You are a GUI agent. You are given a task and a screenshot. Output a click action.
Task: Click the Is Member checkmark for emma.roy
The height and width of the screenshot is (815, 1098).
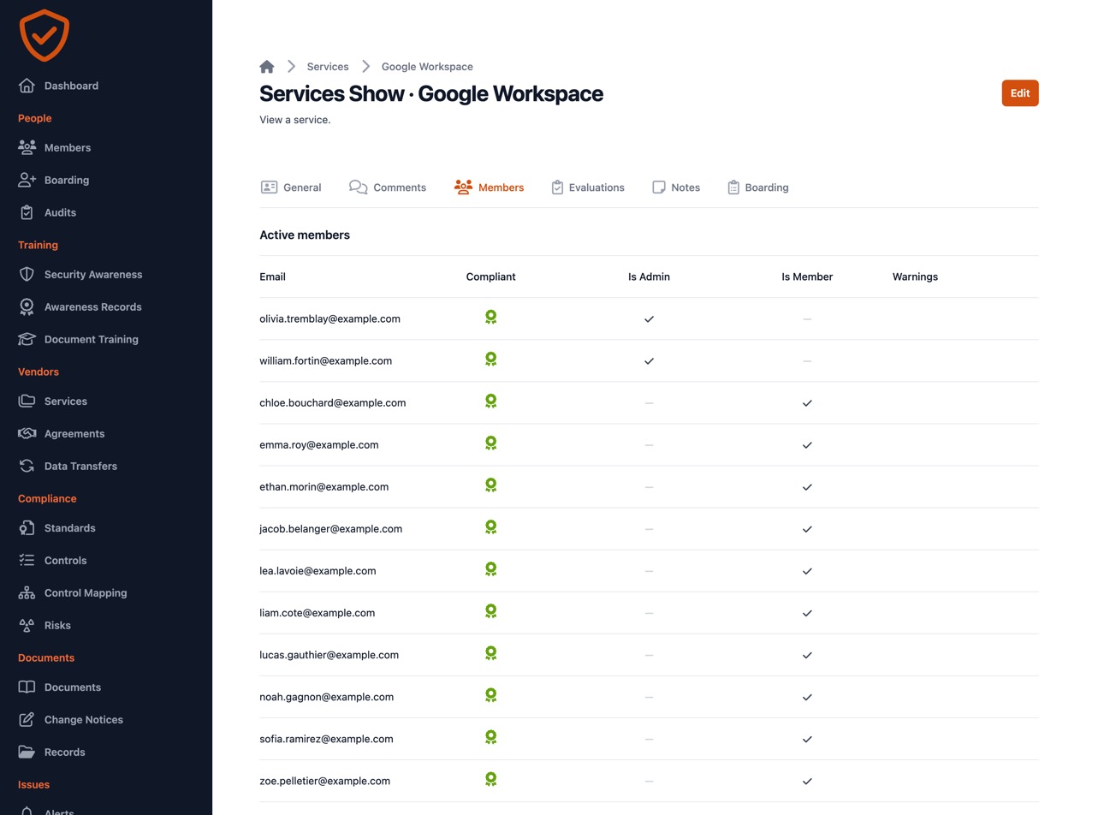point(807,445)
